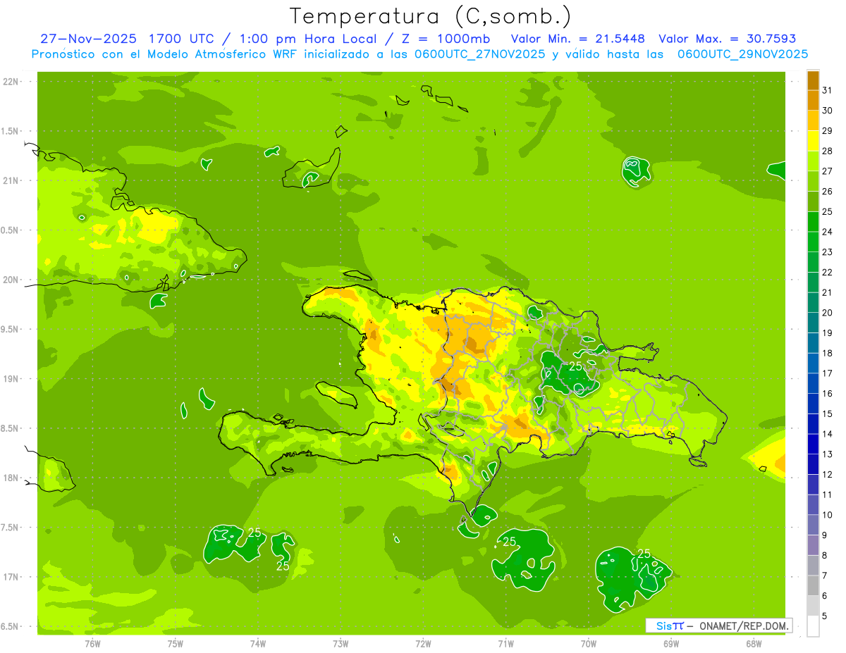Viewport: 846px width, 653px height.
Task: Click the '73W' longitude axis label
Action: click(x=341, y=643)
